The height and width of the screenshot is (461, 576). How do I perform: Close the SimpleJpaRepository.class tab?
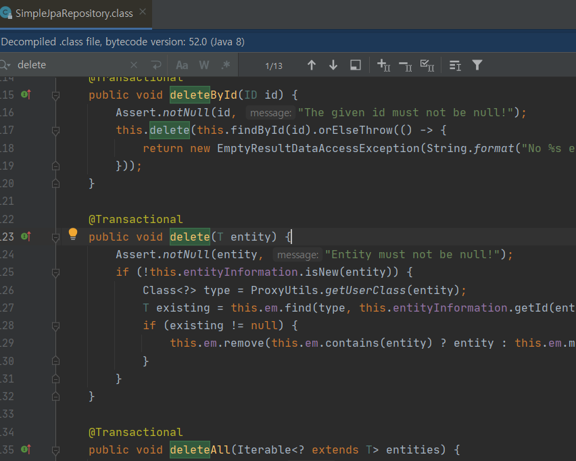[143, 12]
